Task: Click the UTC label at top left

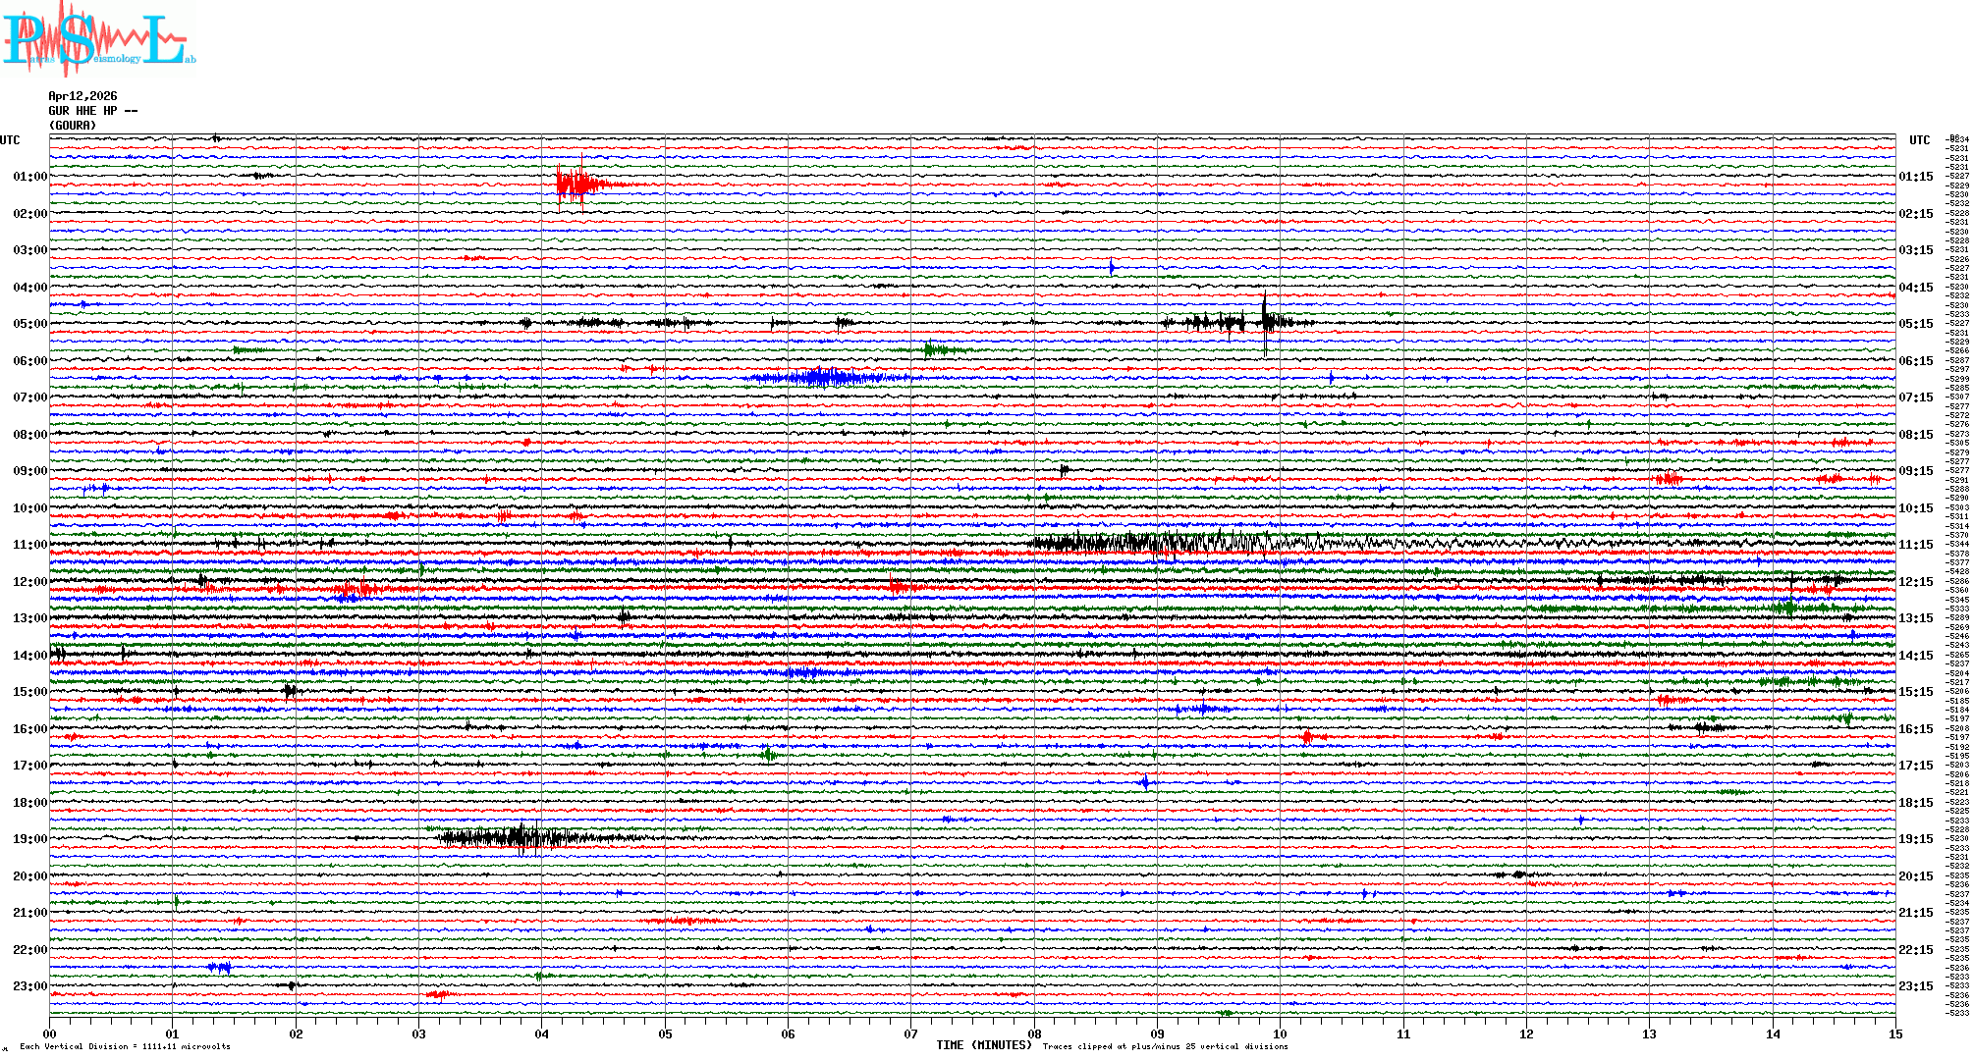Action: [x=10, y=140]
